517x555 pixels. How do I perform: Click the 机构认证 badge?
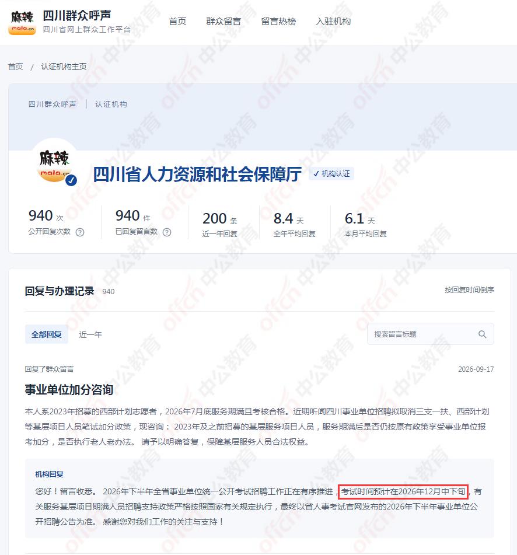pyautogui.click(x=331, y=174)
